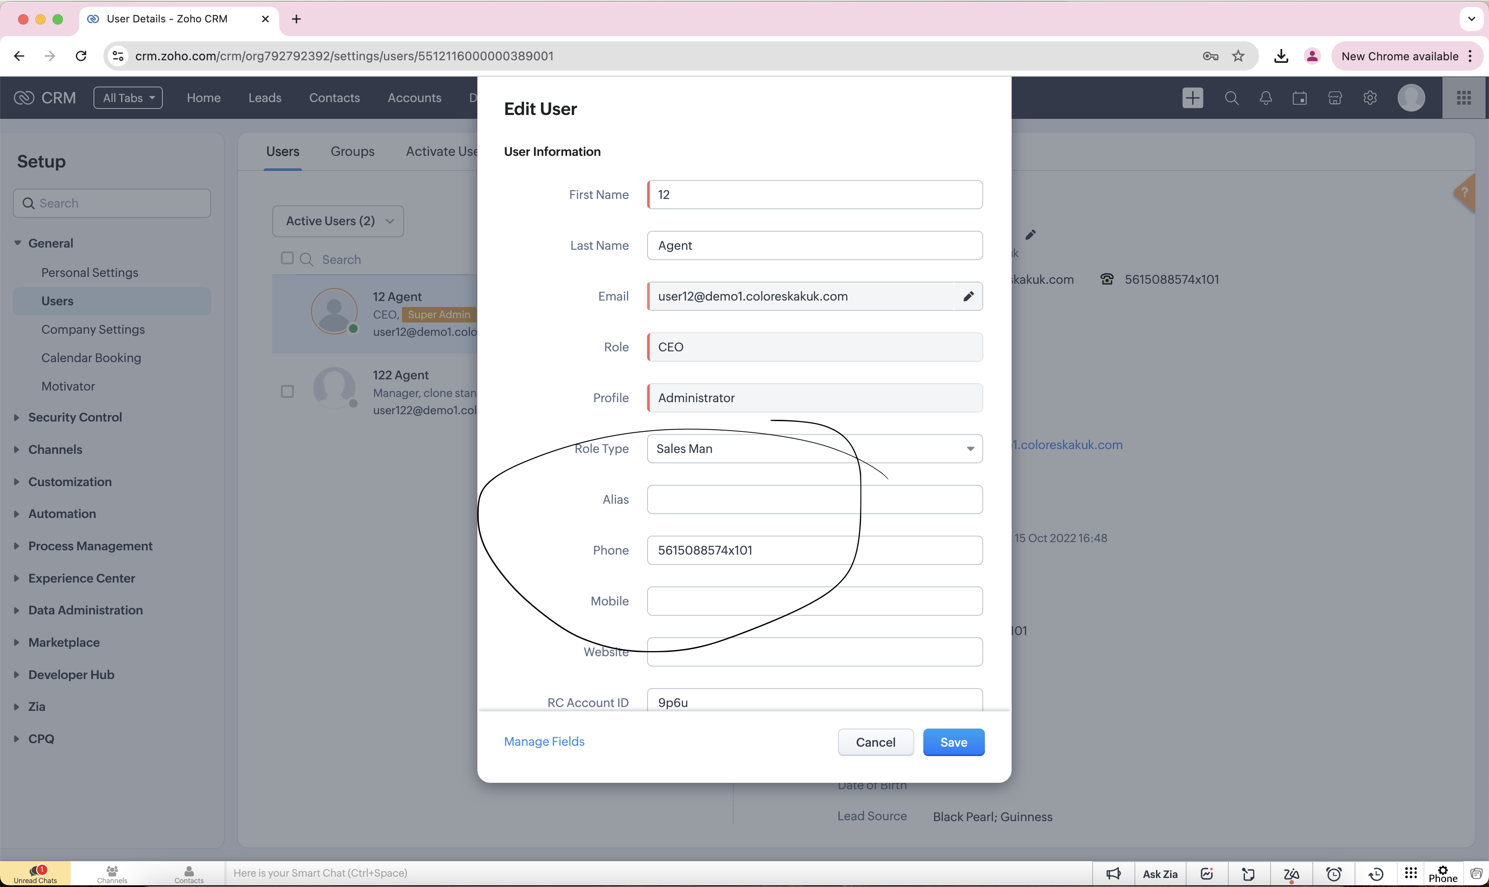
Task: Switch to the Users tab
Action: [x=282, y=151]
